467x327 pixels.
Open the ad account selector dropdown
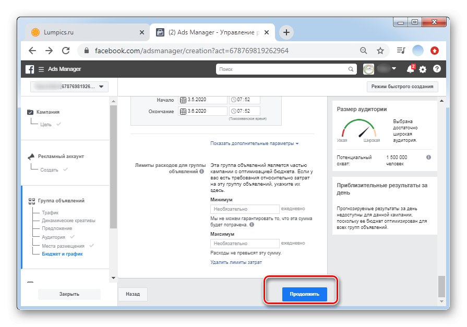pos(69,87)
